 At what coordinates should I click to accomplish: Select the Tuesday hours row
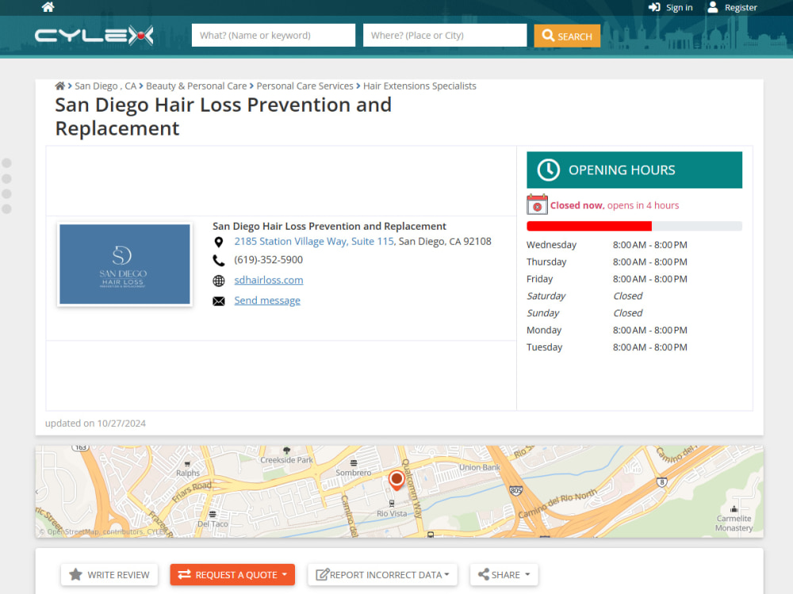pos(607,347)
